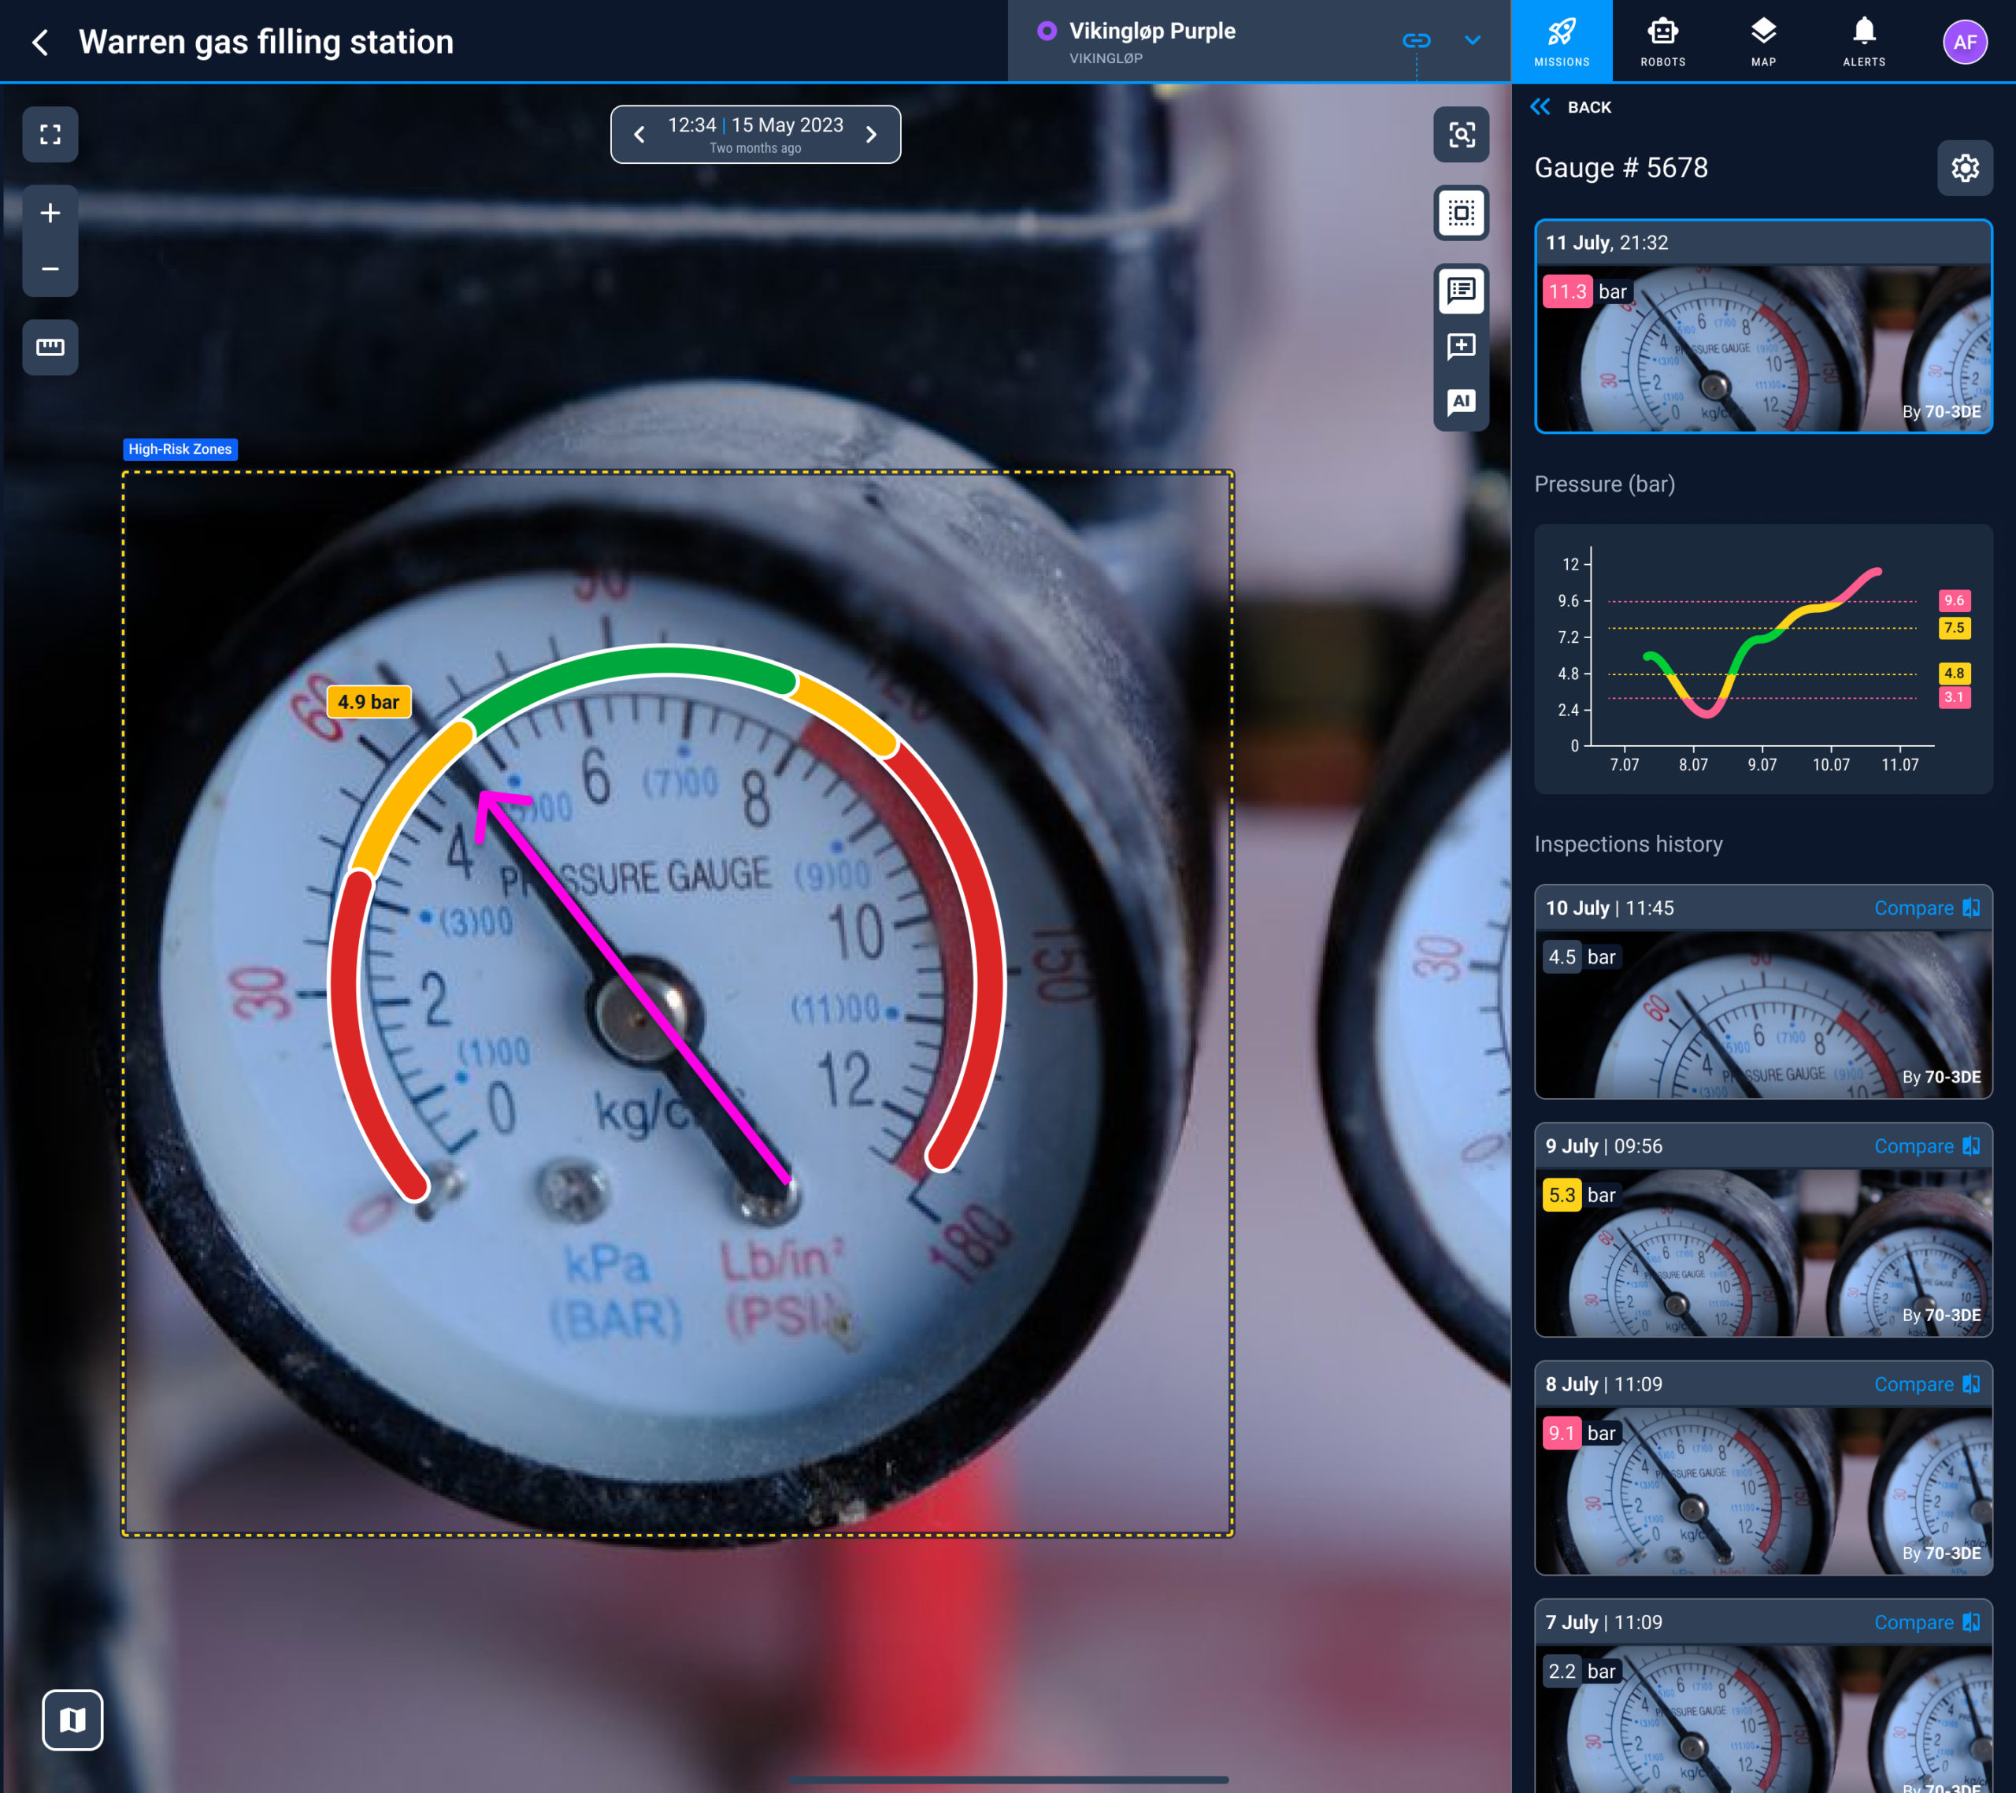Click the 10.07 date tick on chart
2016x1793 pixels.
(x=1831, y=765)
